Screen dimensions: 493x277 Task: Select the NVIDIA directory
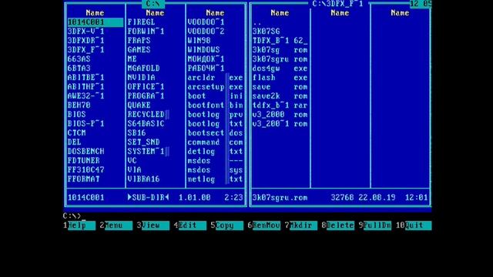click(141, 78)
